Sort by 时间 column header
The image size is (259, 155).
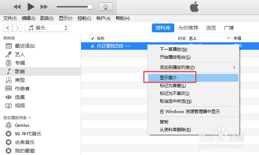(x=182, y=38)
